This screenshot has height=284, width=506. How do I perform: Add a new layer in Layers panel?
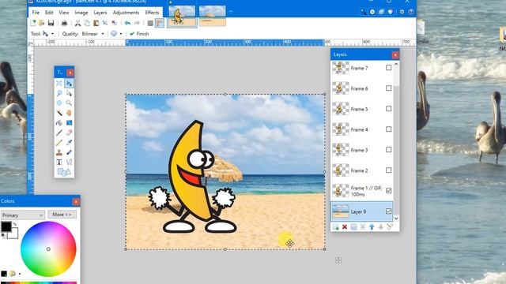(335, 227)
